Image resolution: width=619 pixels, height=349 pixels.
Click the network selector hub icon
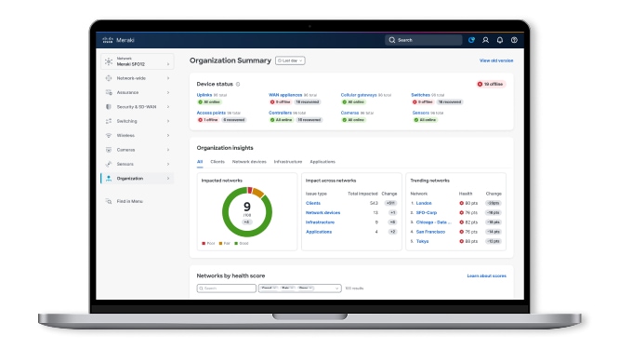[109, 61]
